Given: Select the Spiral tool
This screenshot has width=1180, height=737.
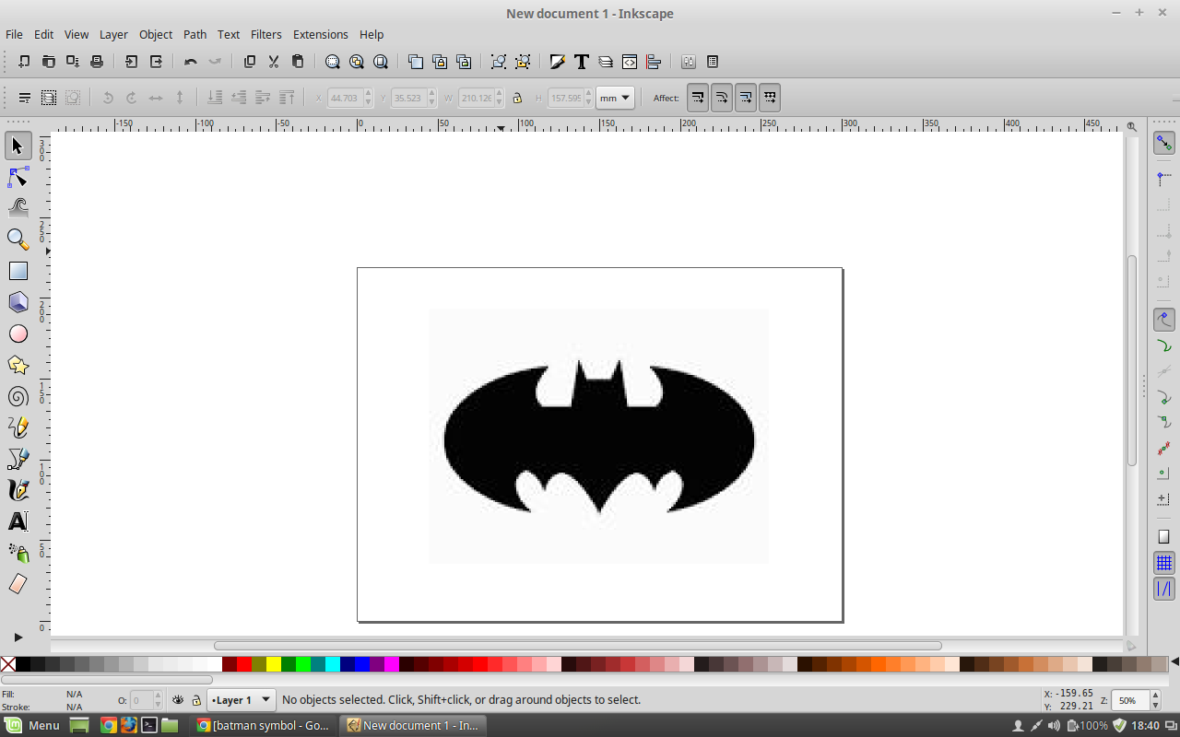Looking at the screenshot, I should [x=18, y=396].
